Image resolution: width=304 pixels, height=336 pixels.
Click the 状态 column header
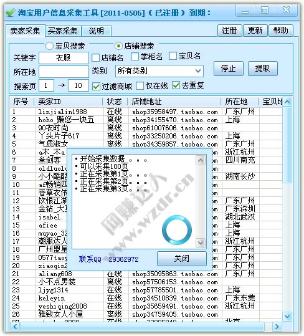pyautogui.click(x=115, y=102)
